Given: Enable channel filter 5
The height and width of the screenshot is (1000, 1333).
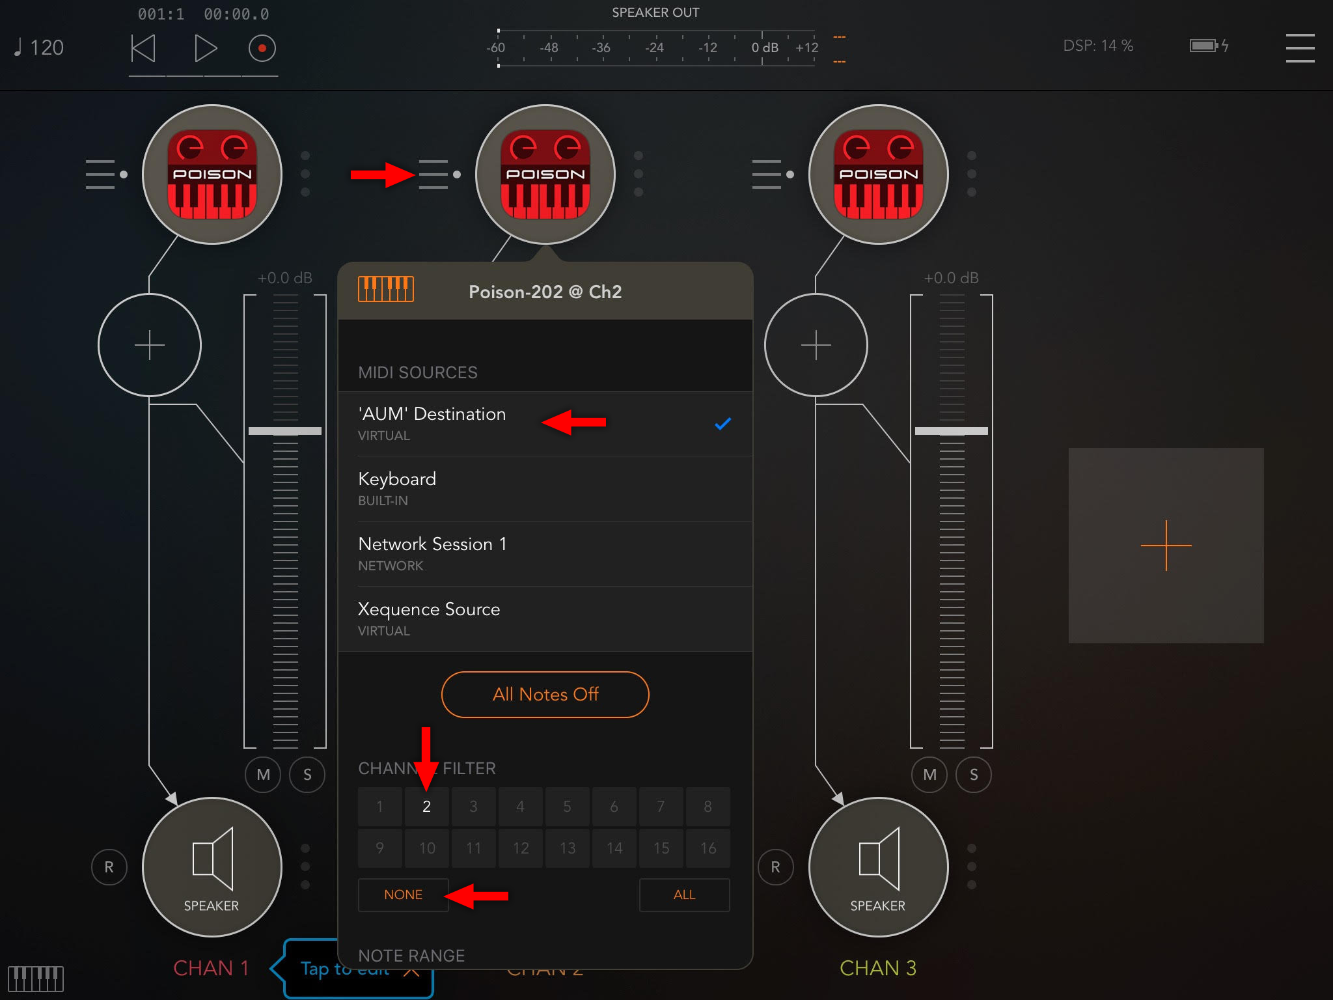Looking at the screenshot, I should (x=568, y=807).
